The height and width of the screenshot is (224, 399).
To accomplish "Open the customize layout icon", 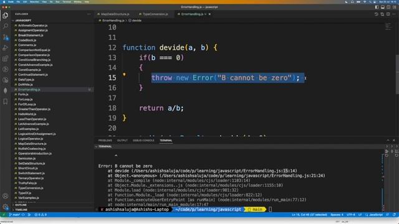I will pos(394,7).
